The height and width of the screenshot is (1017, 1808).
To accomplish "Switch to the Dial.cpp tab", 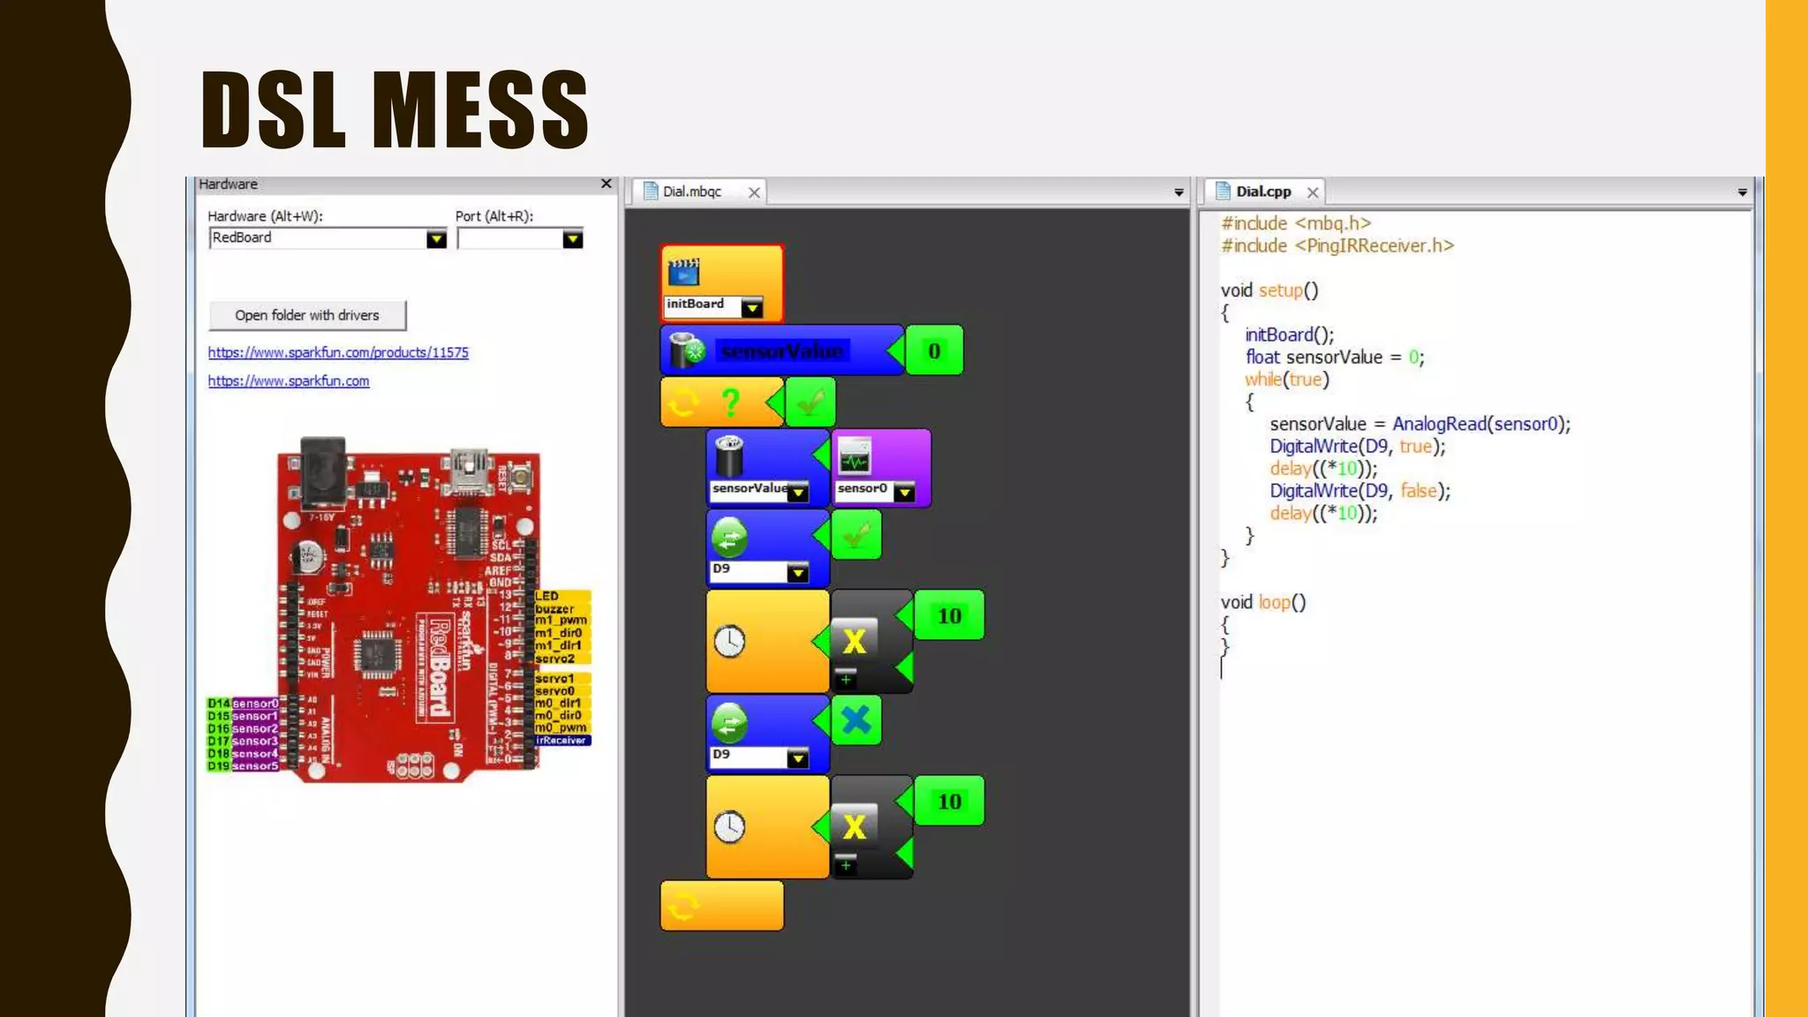I will click(x=1262, y=192).
